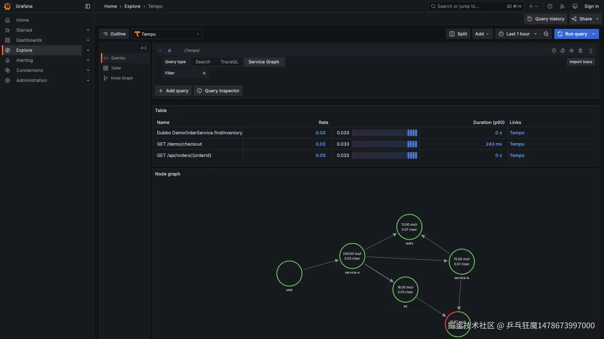Collapse query row A chevron
604x339 pixels.
click(160, 51)
